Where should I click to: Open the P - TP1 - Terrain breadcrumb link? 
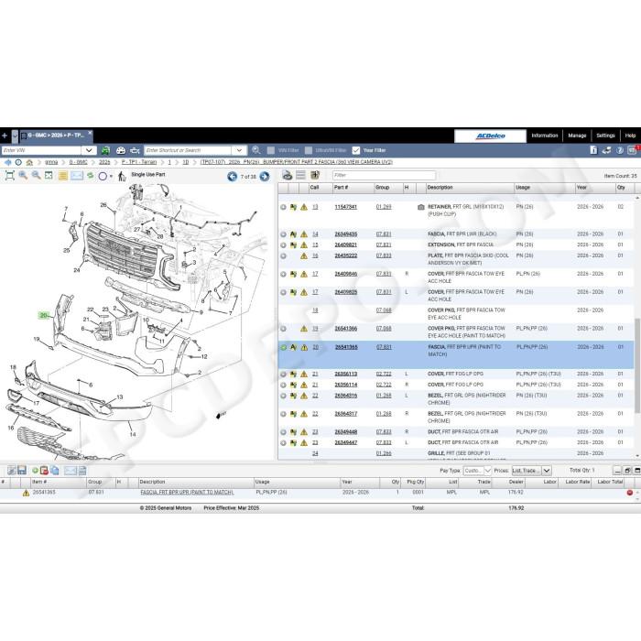pyautogui.click(x=139, y=162)
